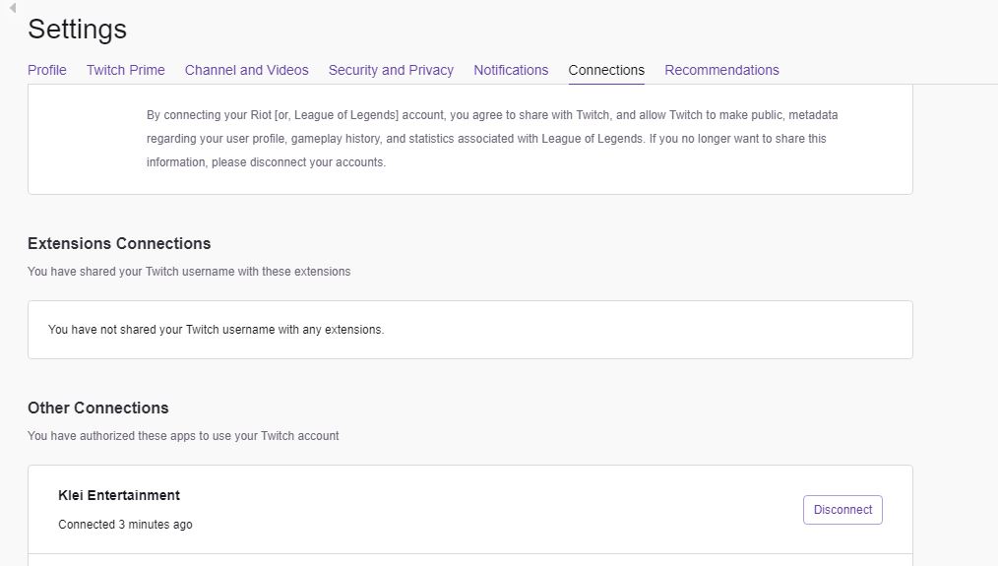Go to Channel and Videos tab
Image resolution: width=998 pixels, height=566 pixels.
[x=247, y=70]
